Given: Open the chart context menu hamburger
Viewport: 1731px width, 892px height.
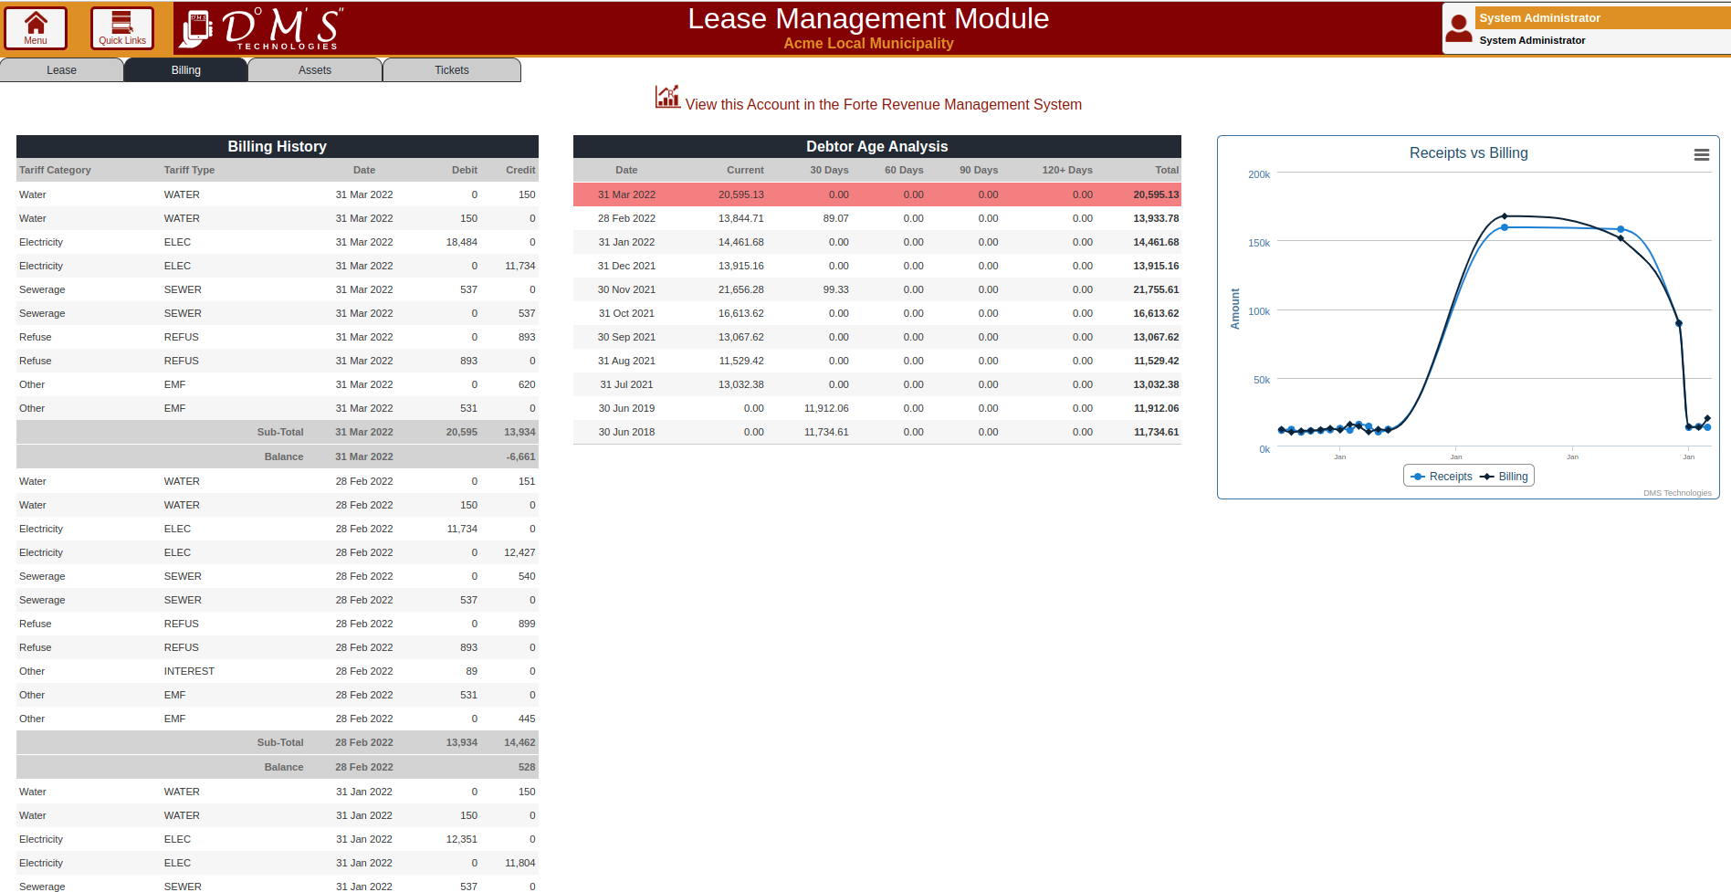Looking at the screenshot, I should click(x=1702, y=155).
